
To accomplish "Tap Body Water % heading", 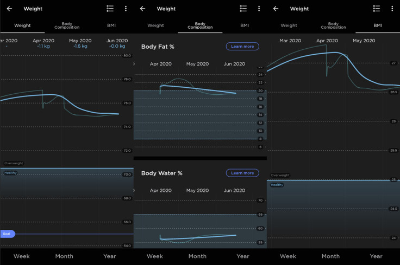I will coord(162,173).
